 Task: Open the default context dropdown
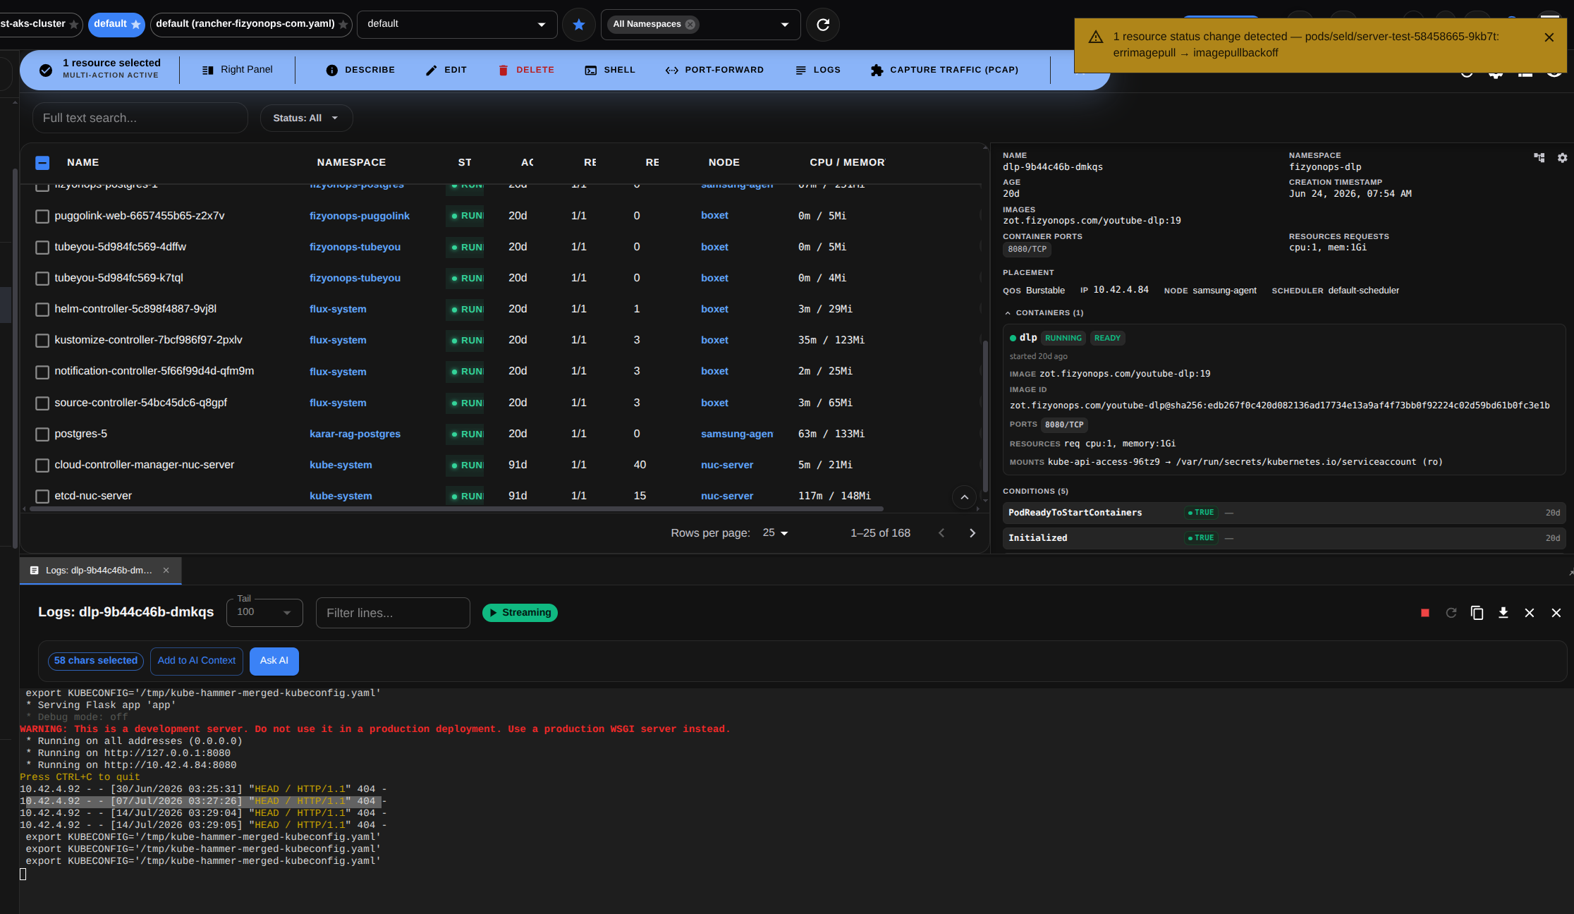click(457, 25)
